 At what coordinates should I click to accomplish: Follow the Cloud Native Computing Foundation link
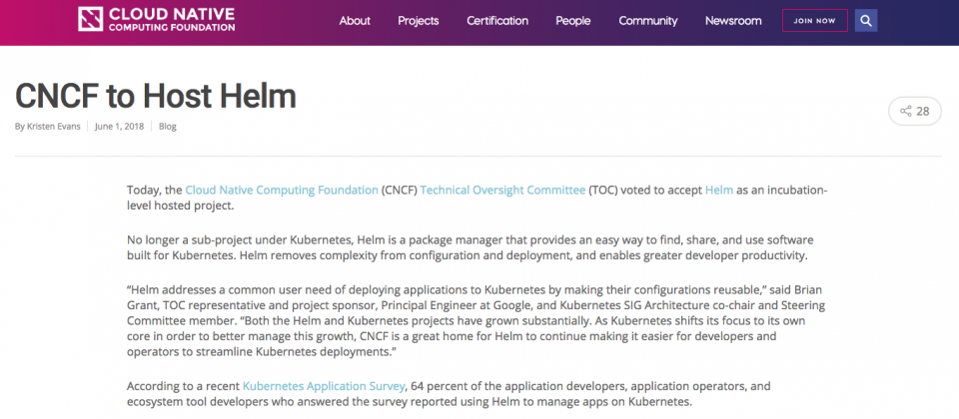[x=282, y=190]
